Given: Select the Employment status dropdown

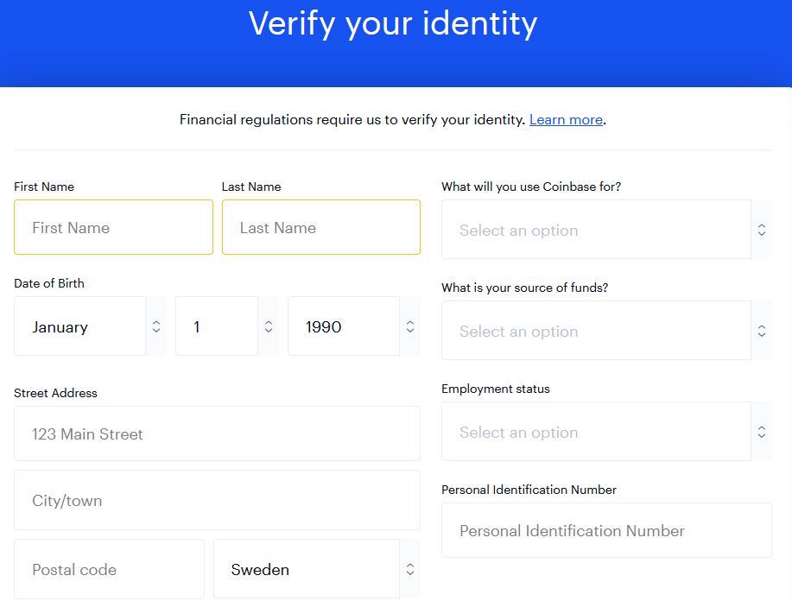Looking at the screenshot, I should [x=596, y=433].
